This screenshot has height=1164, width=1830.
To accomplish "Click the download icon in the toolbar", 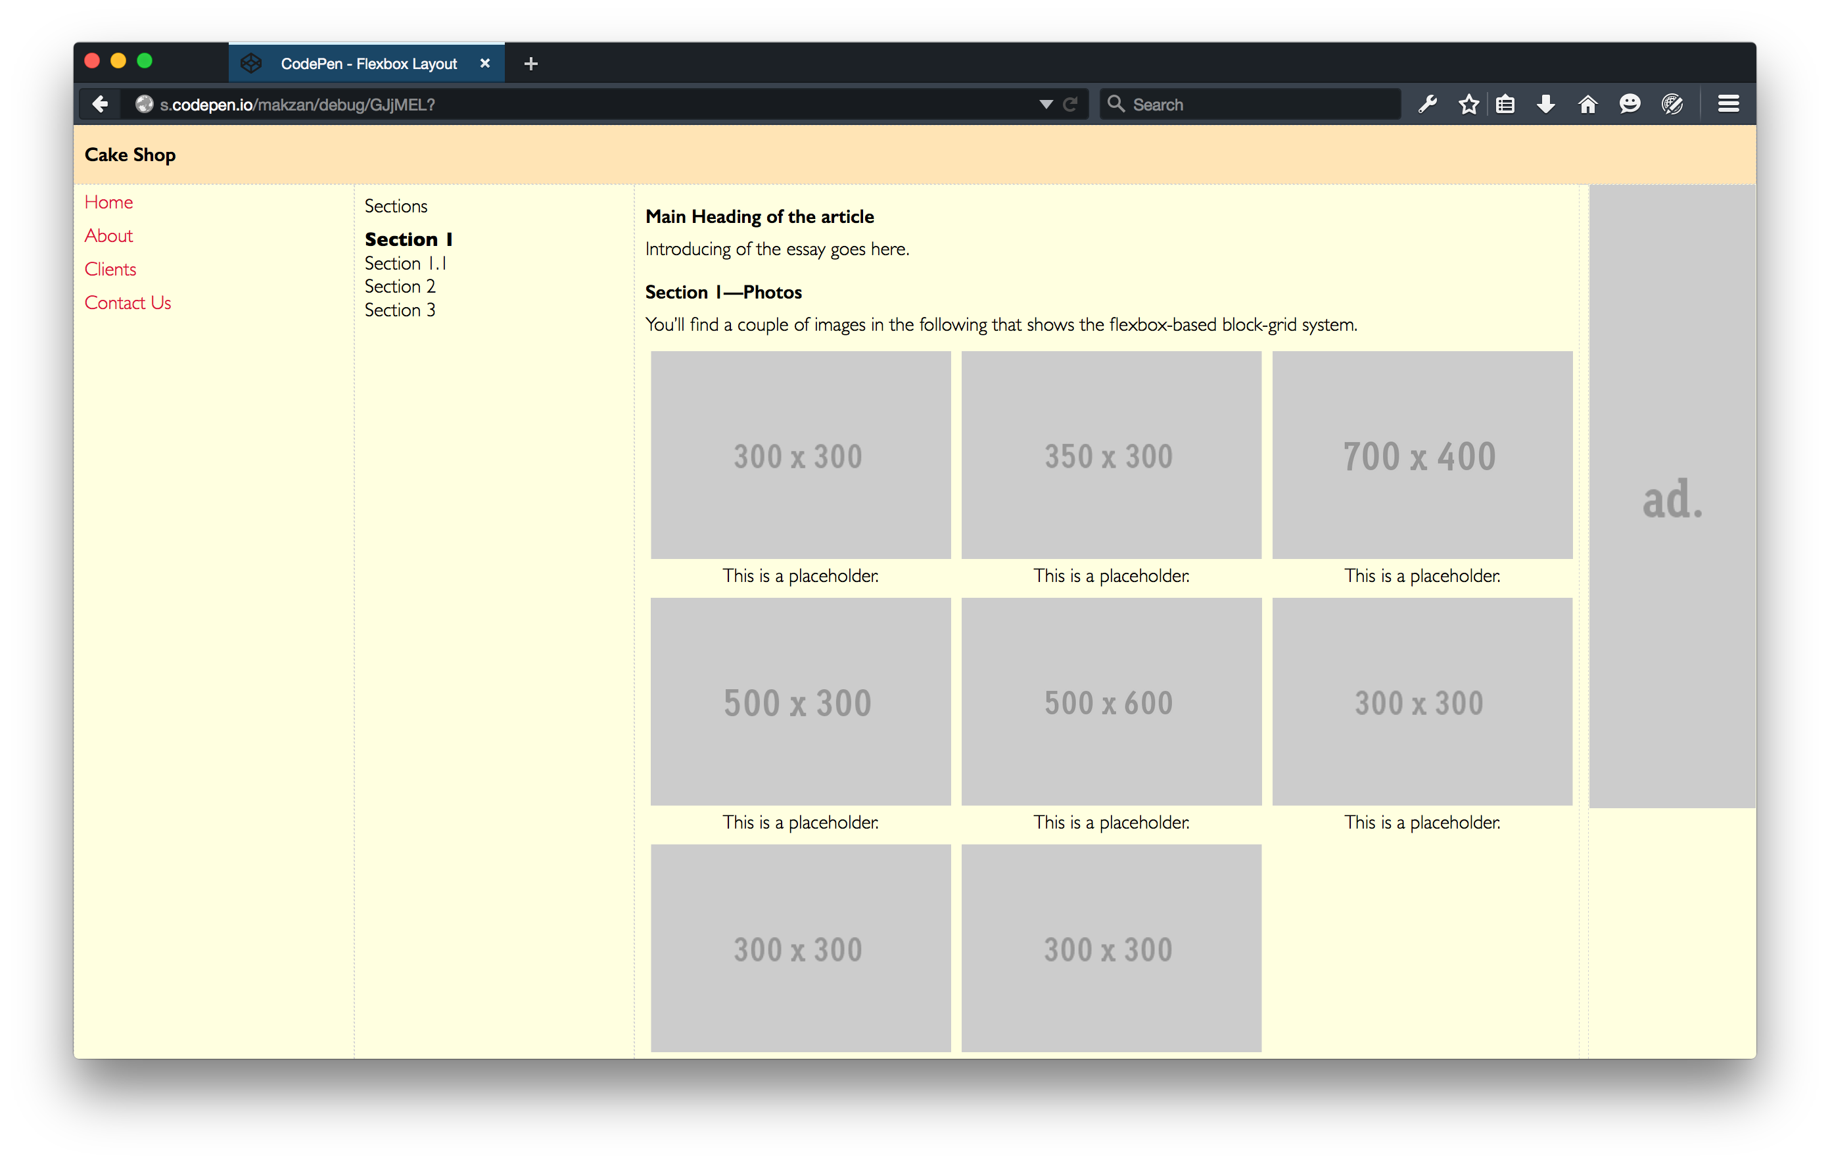I will pyautogui.click(x=1546, y=104).
